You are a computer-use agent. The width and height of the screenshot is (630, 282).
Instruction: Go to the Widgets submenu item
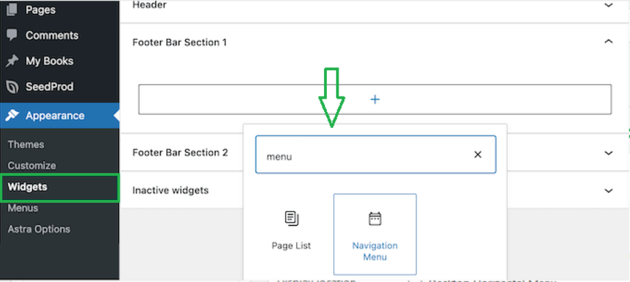tap(28, 187)
